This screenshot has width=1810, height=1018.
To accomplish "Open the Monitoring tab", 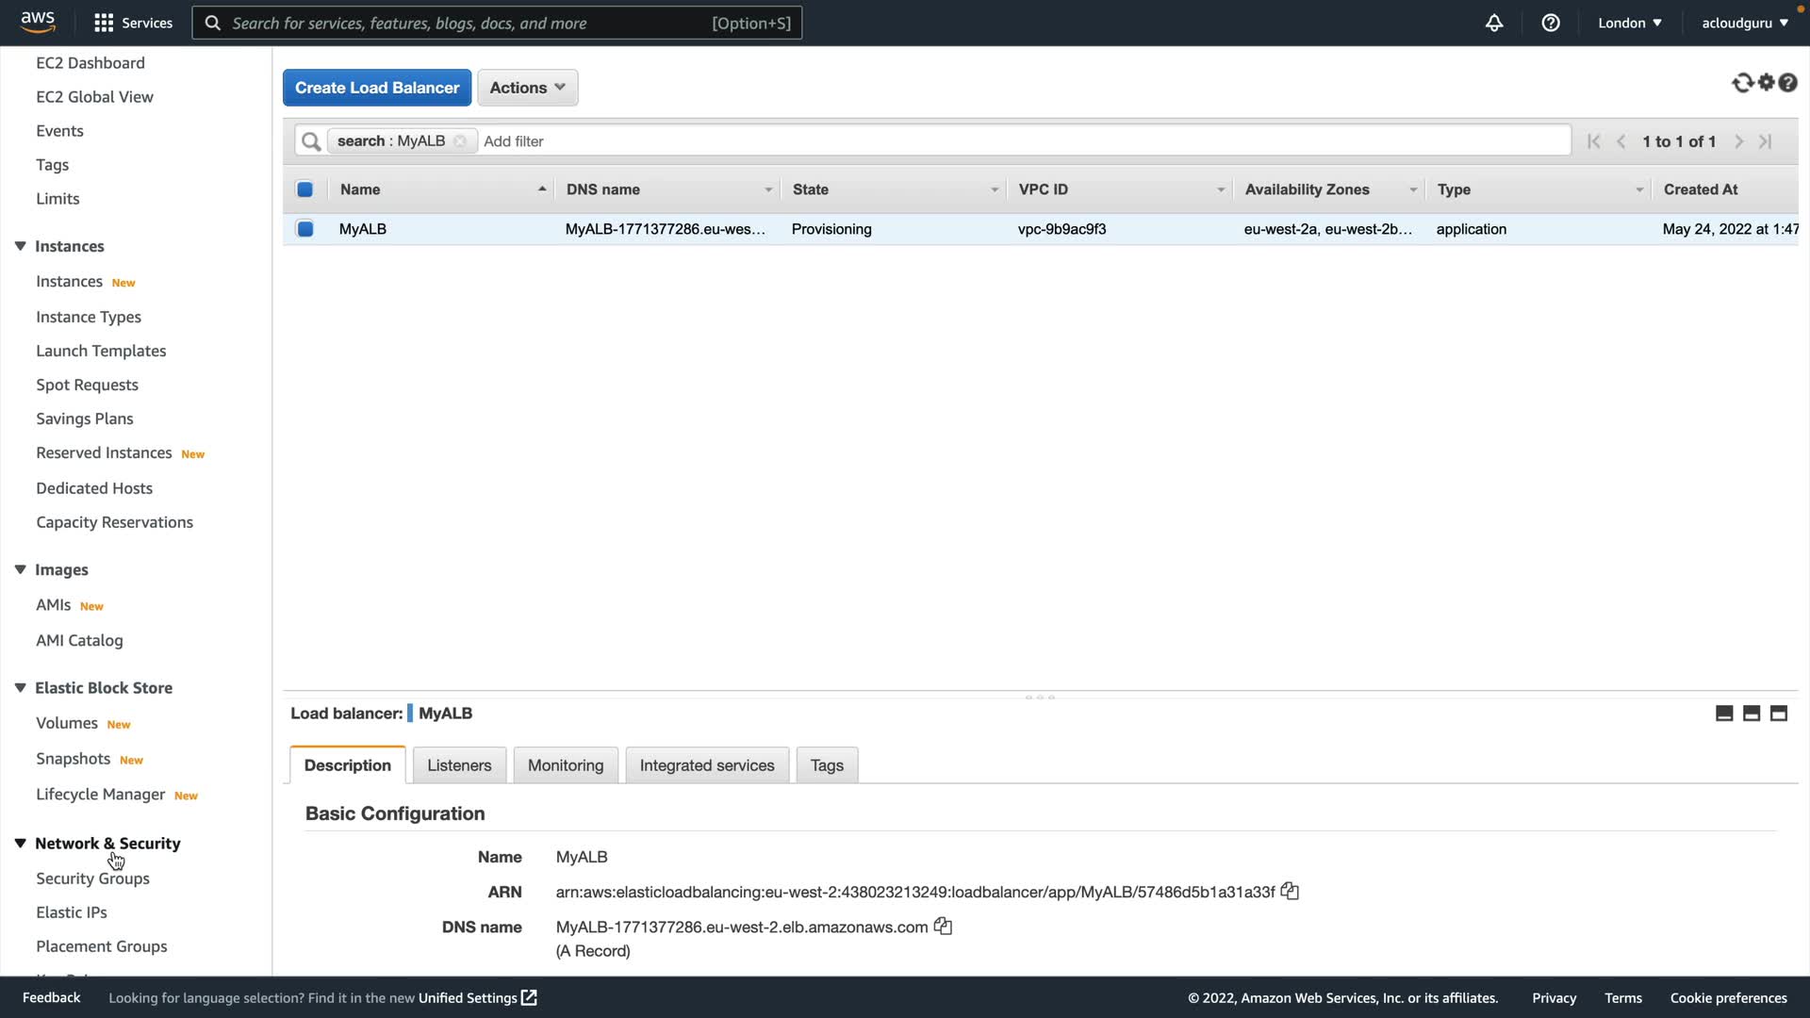I will [565, 765].
